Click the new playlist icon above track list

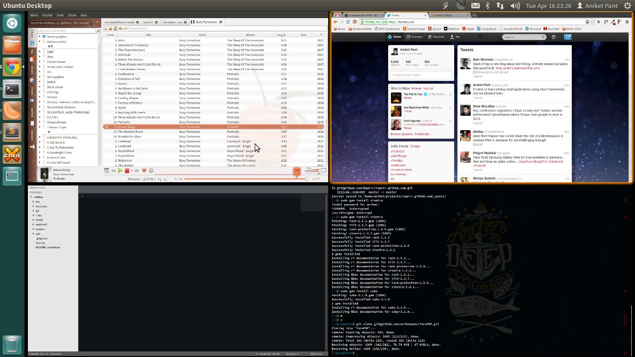click(106, 28)
